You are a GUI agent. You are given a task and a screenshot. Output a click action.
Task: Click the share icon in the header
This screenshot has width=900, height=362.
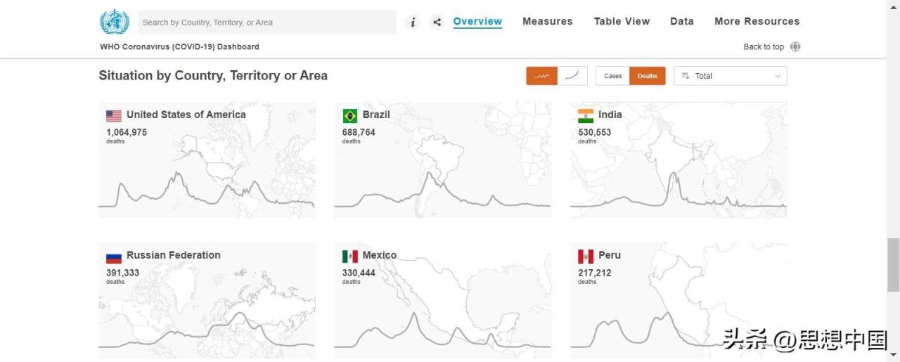click(437, 22)
